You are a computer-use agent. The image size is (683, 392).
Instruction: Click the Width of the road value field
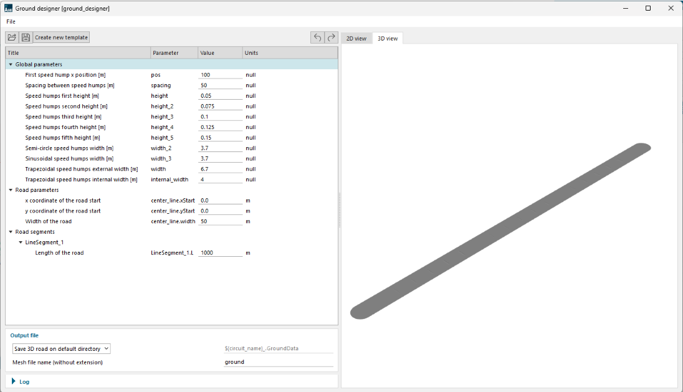click(x=221, y=221)
